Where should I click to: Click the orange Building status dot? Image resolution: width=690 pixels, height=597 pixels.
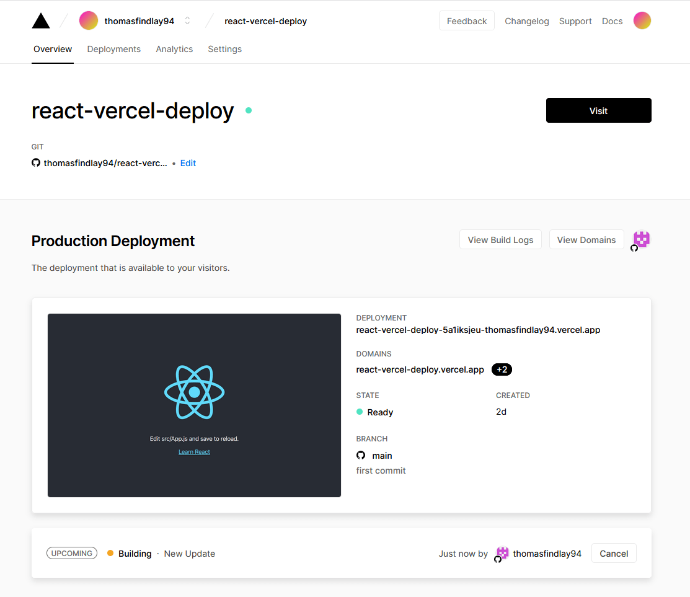tap(110, 553)
